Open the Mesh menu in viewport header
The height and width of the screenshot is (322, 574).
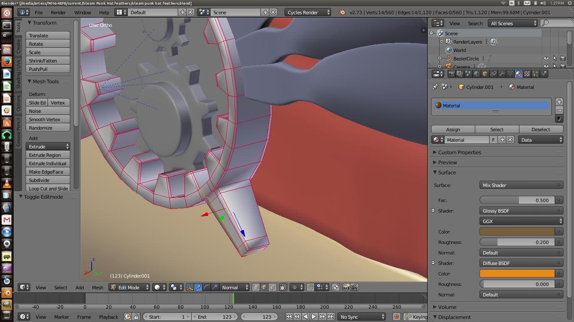click(97, 288)
